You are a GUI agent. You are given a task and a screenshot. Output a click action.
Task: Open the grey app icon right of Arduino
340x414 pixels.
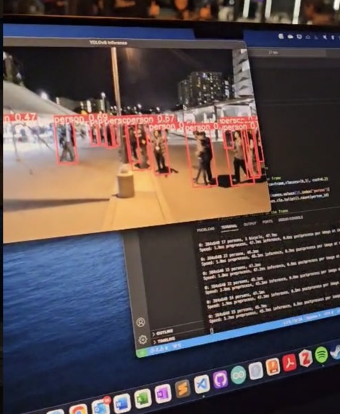point(255,371)
